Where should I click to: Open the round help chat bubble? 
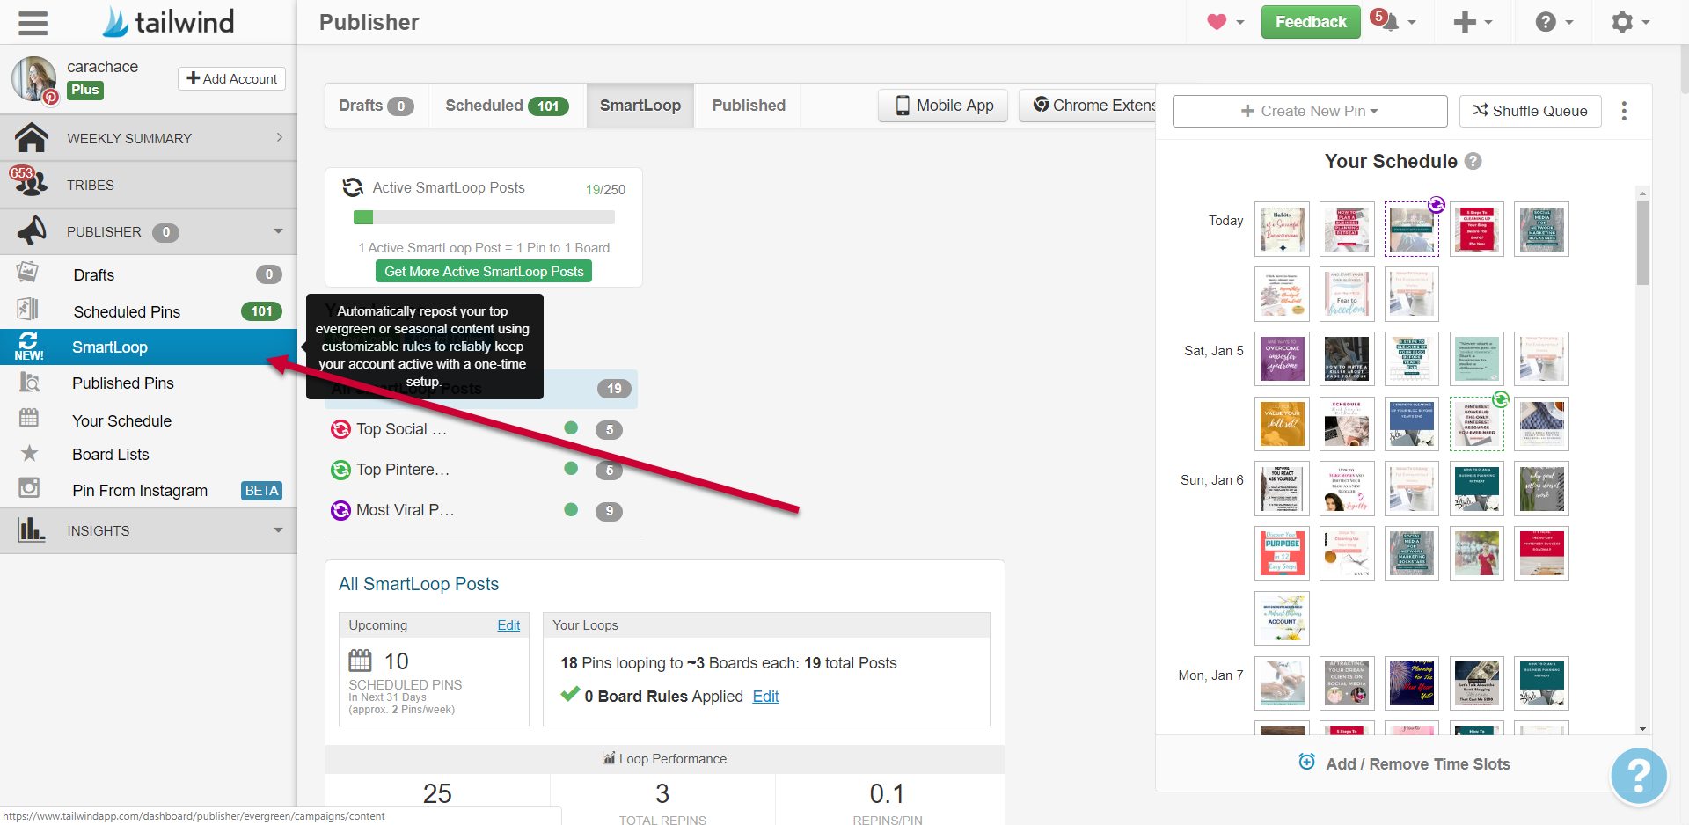point(1639,776)
